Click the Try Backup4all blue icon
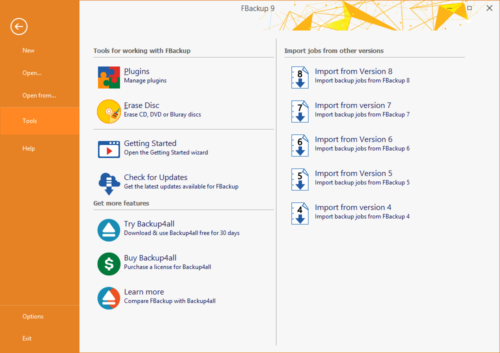This screenshot has width=500, height=353. (108, 230)
